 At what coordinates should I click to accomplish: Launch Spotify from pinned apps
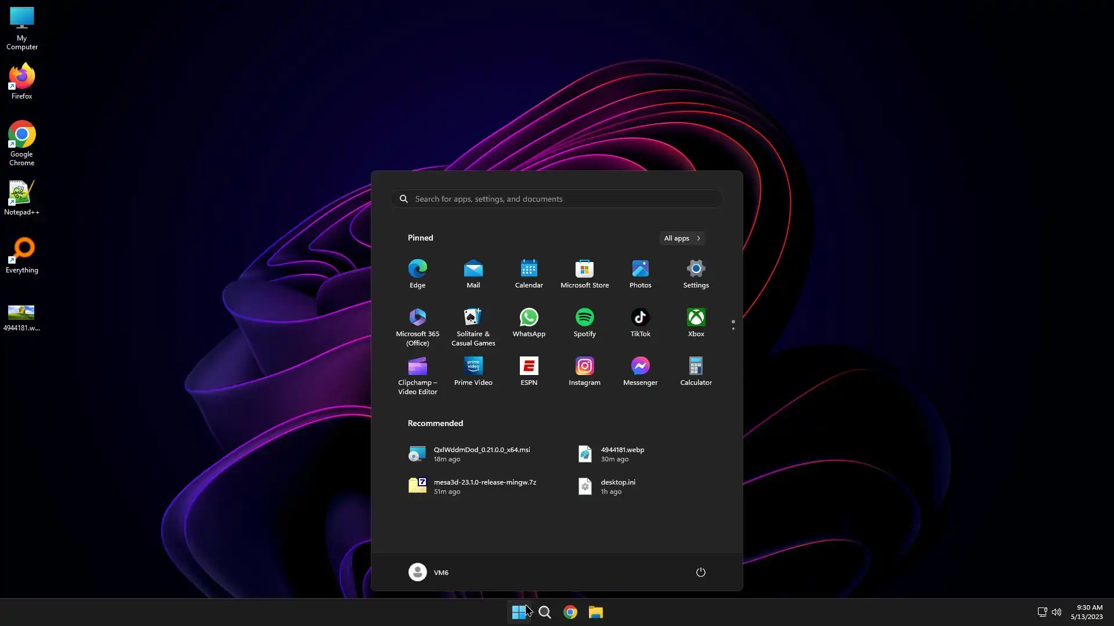[584, 322]
